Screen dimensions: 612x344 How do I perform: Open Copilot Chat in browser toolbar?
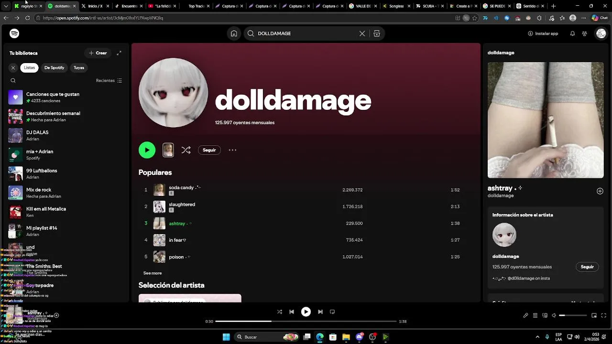tap(600, 18)
